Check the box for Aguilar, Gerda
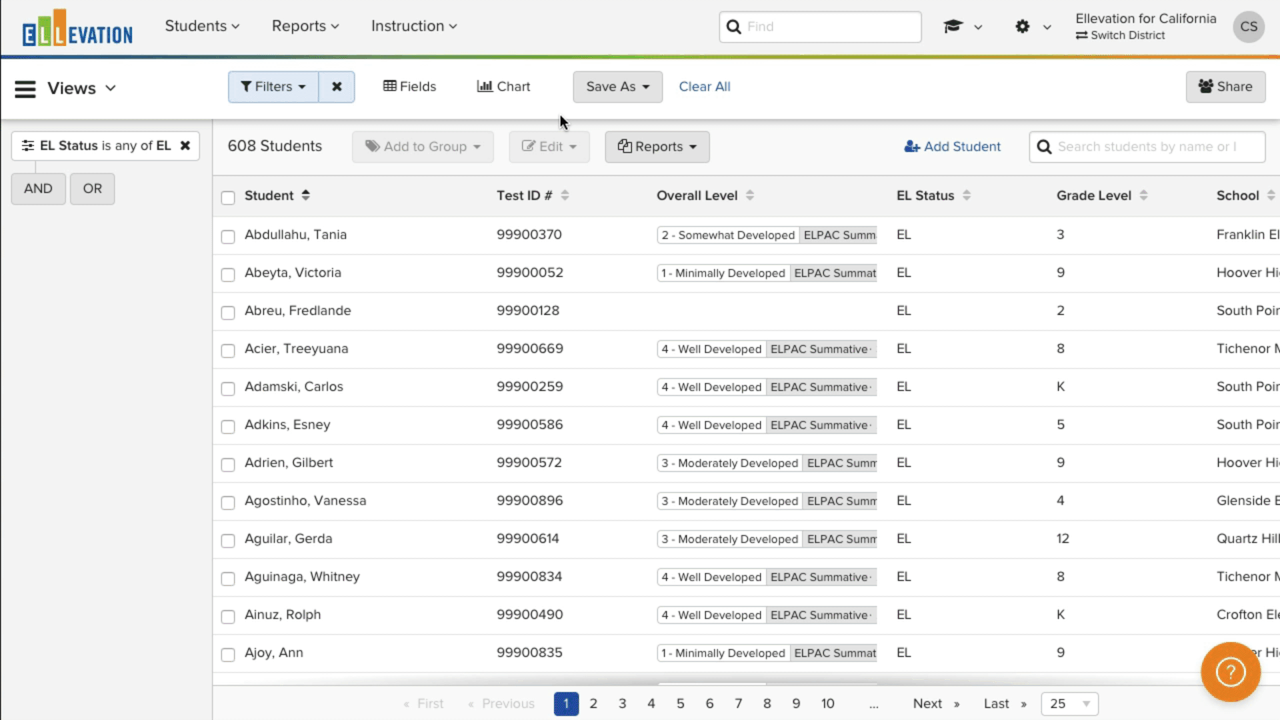The height and width of the screenshot is (720, 1280). [228, 541]
